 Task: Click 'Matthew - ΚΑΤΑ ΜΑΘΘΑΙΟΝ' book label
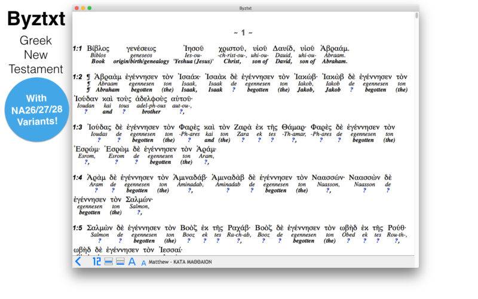point(180,262)
